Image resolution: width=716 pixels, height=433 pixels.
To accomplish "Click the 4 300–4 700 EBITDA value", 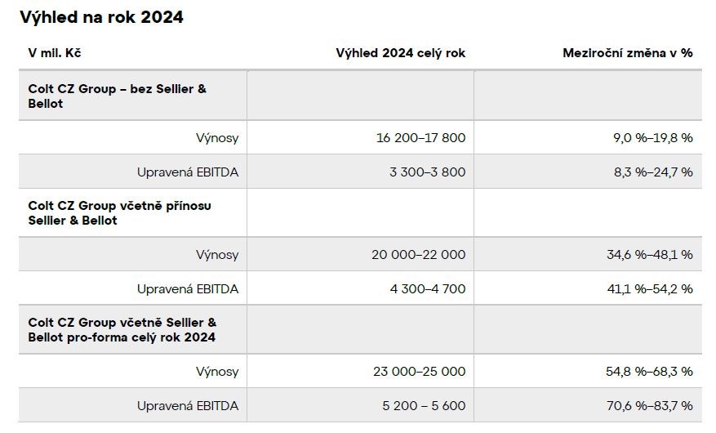I will [429, 288].
